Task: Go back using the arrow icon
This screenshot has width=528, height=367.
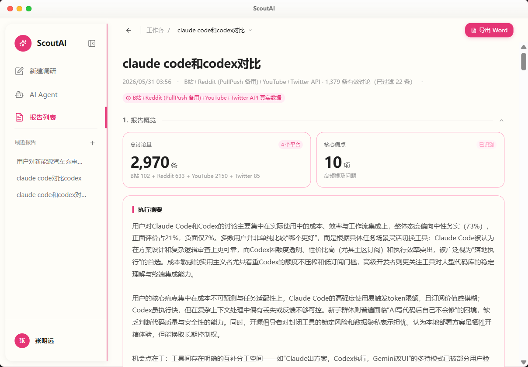Action: tap(129, 30)
